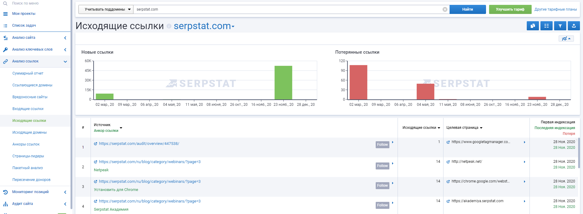Expand the Анализ ключевых слов section

pyautogui.click(x=65, y=50)
